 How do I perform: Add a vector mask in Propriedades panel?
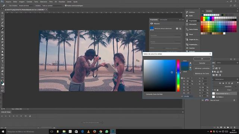(180, 29)
